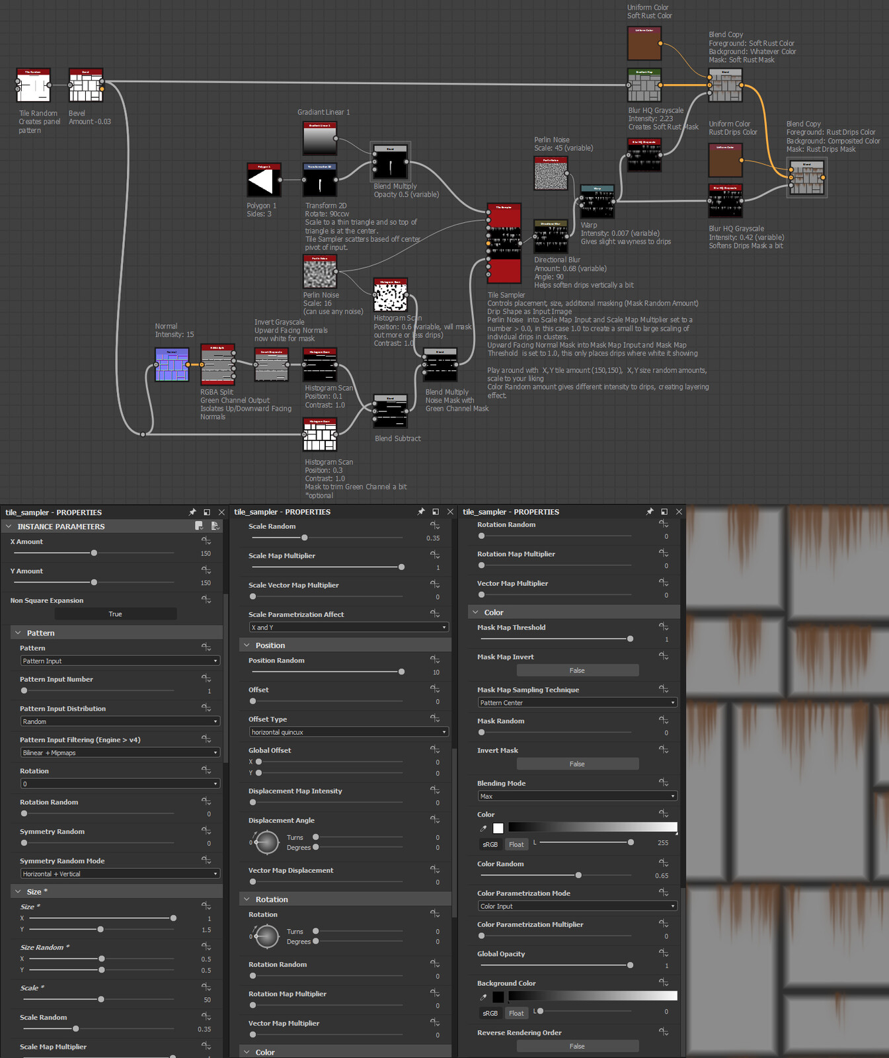
Task: Open the Instance Parameters preset icon
Action: pyautogui.click(x=199, y=526)
